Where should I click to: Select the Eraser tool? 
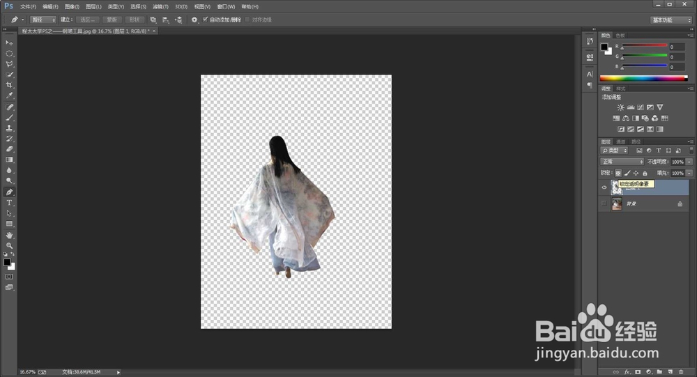9,149
